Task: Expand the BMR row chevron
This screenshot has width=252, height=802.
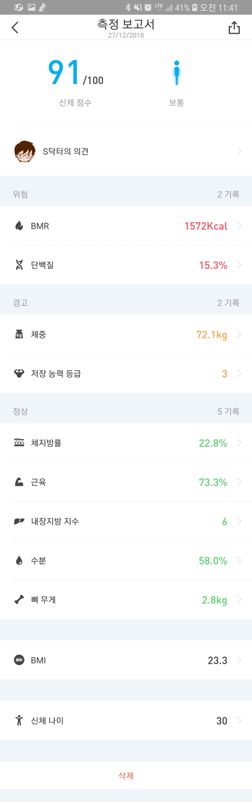Action: coord(239,226)
